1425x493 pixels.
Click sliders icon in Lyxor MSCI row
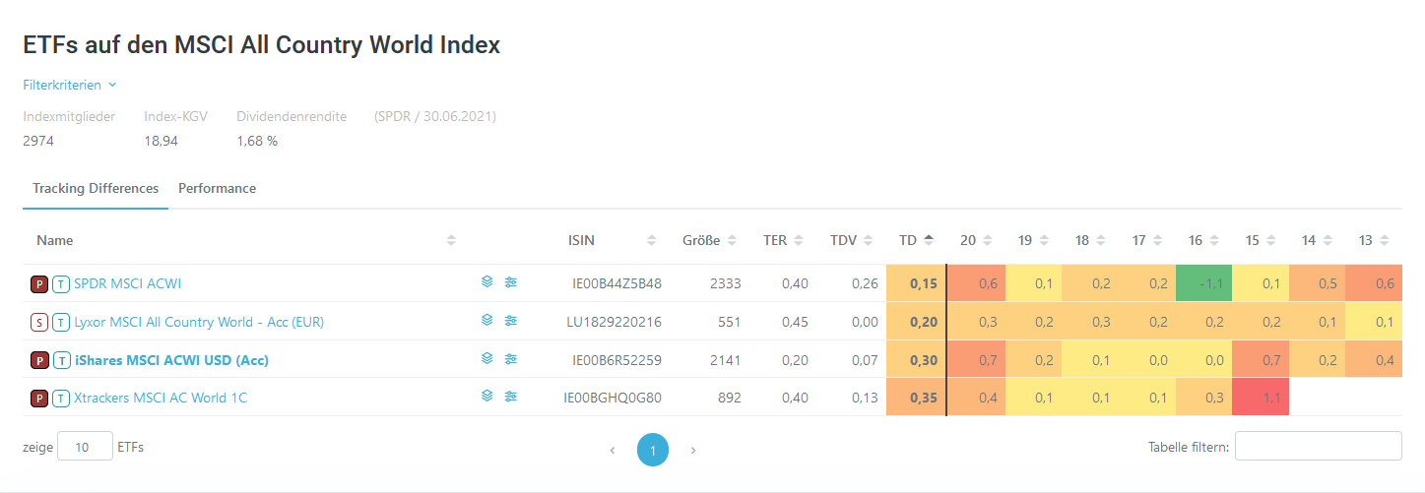click(510, 320)
